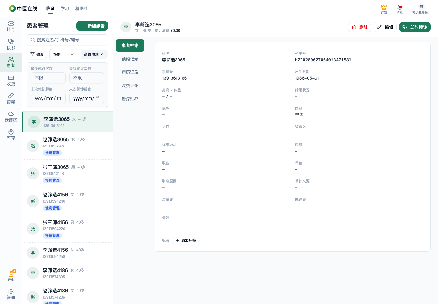438x304 pixels.
Task: Click the 最少就诊次数 input
Action: pyautogui.click(x=48, y=78)
